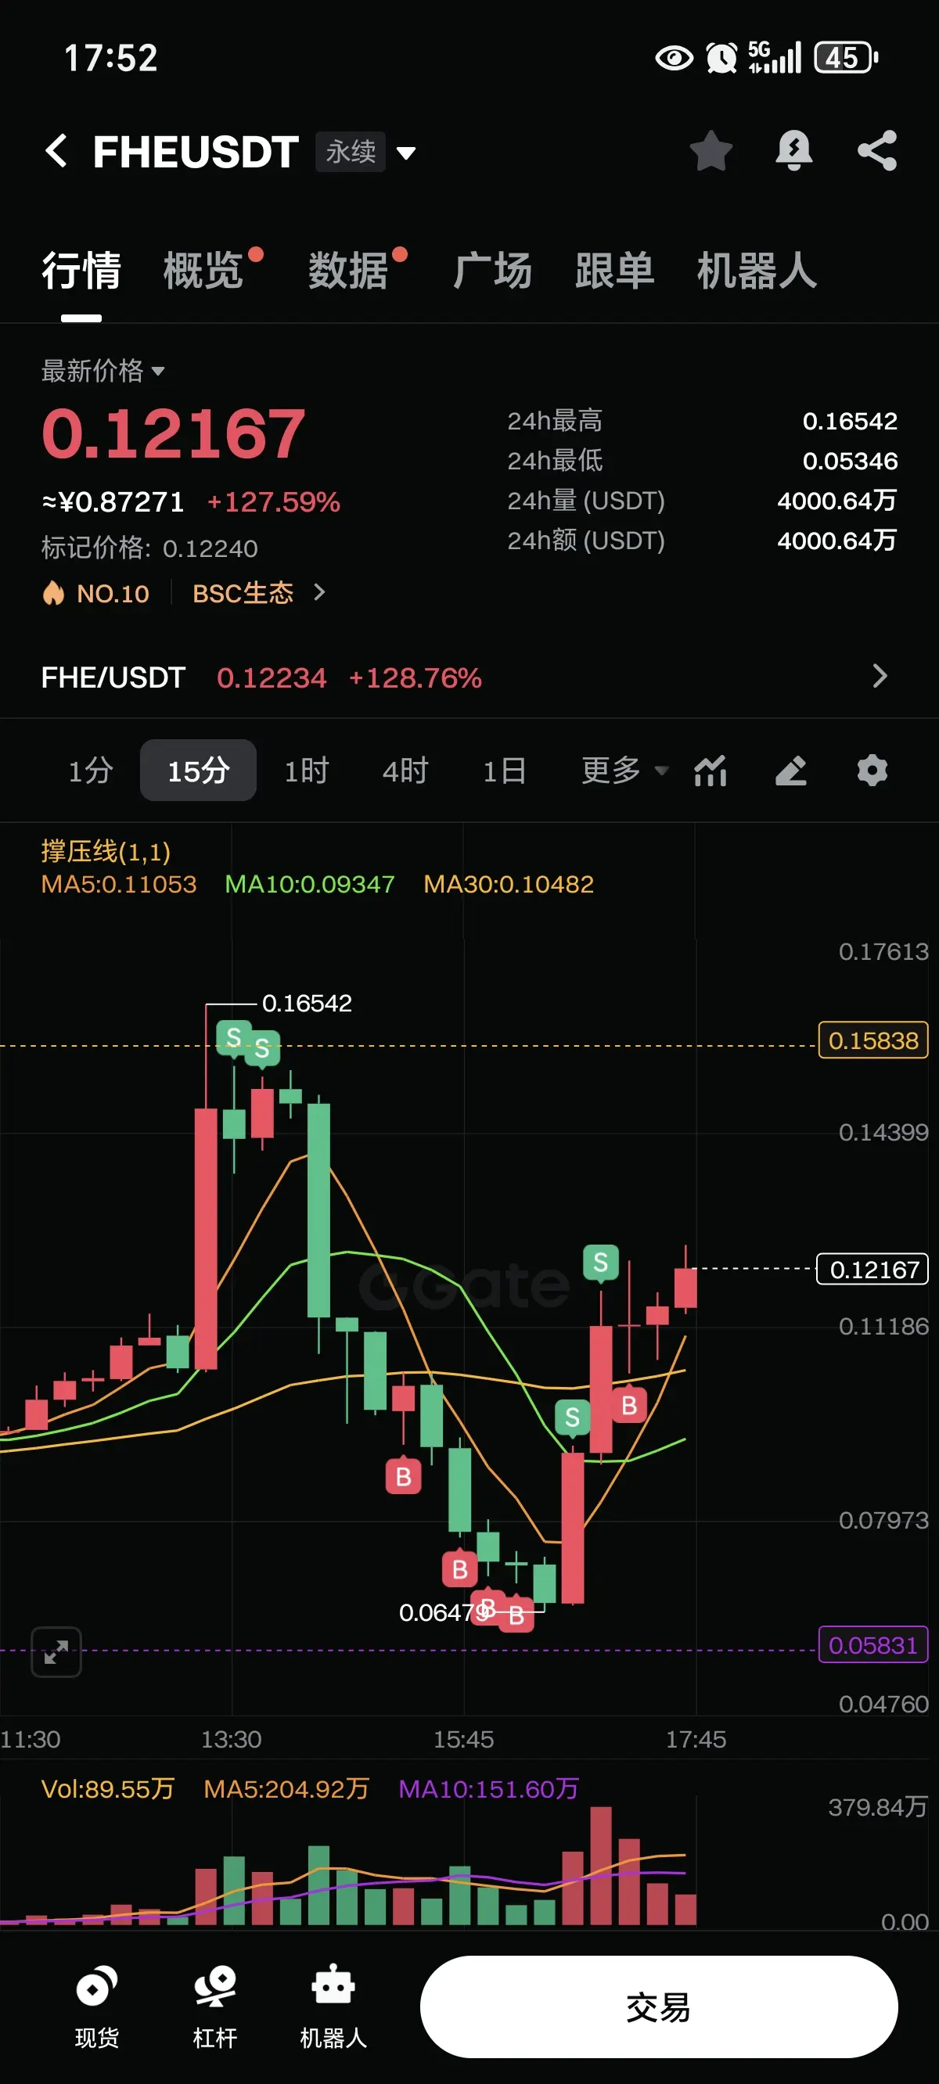Tap the current price tag 0.12167

(x=873, y=1269)
